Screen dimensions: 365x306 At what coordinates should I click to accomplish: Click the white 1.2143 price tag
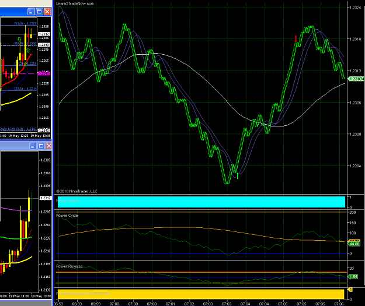click(44, 131)
